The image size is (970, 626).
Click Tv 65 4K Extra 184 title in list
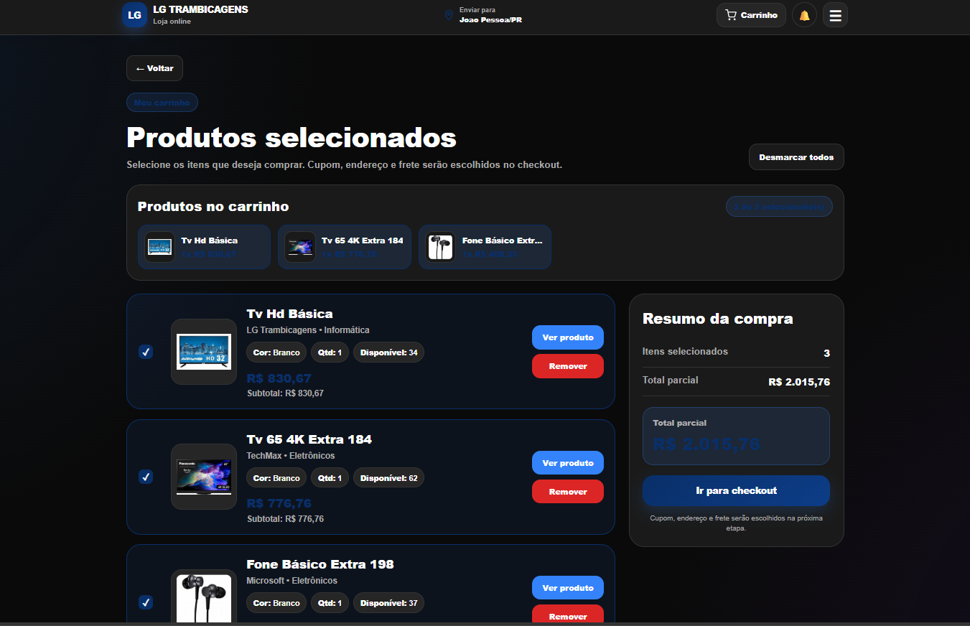309,439
